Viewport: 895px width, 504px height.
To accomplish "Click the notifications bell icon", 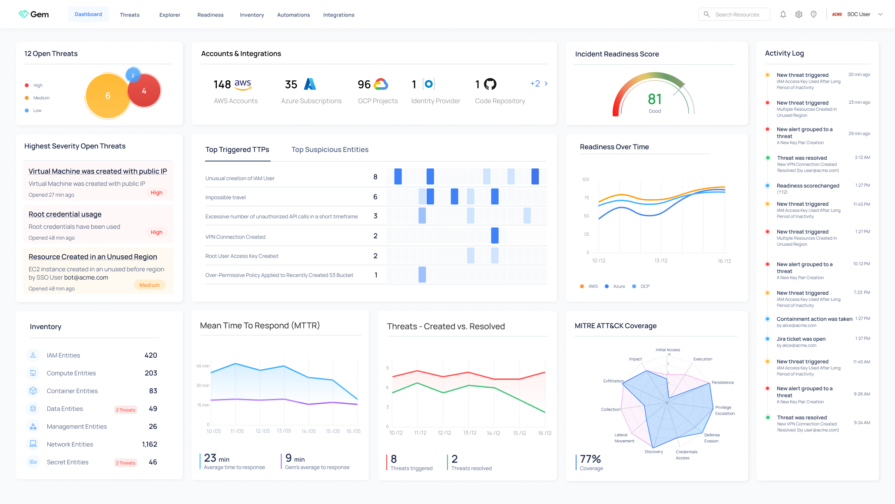I will coord(783,14).
